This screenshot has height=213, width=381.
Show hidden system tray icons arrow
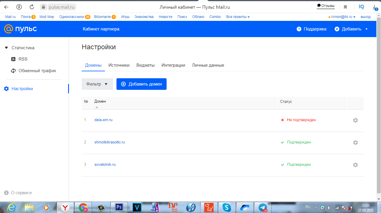(316, 208)
